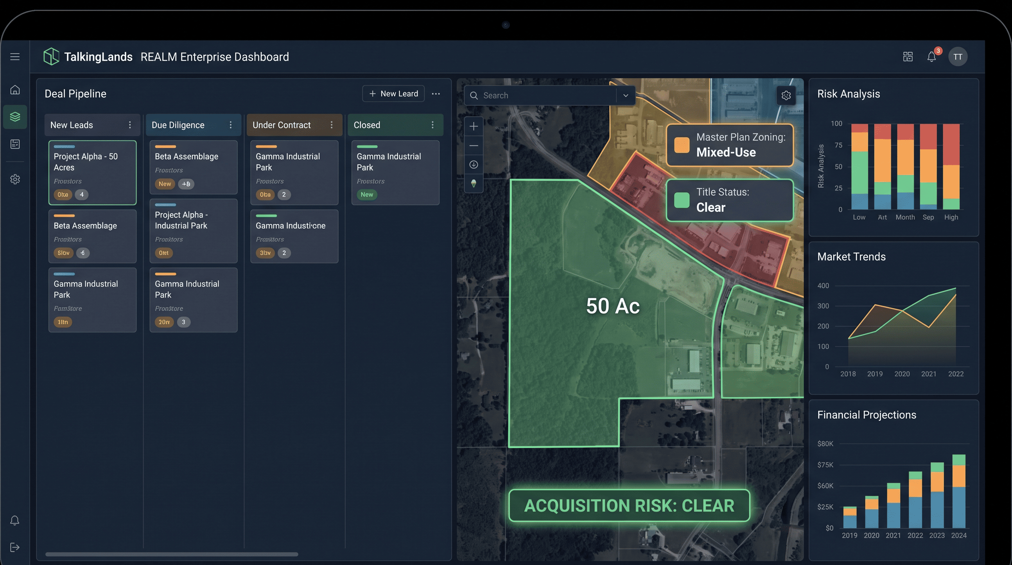
Task: Click the New Leard button
Action: (393, 94)
